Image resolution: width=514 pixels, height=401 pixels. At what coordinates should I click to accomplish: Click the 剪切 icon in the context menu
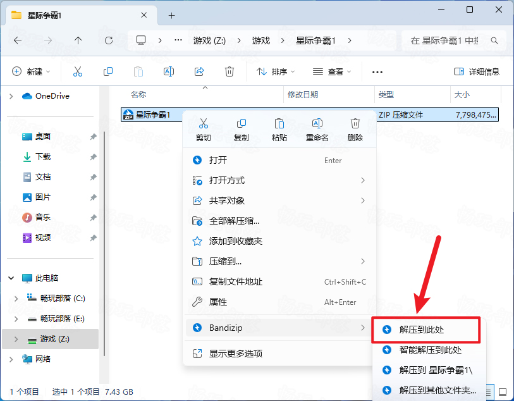coord(203,123)
